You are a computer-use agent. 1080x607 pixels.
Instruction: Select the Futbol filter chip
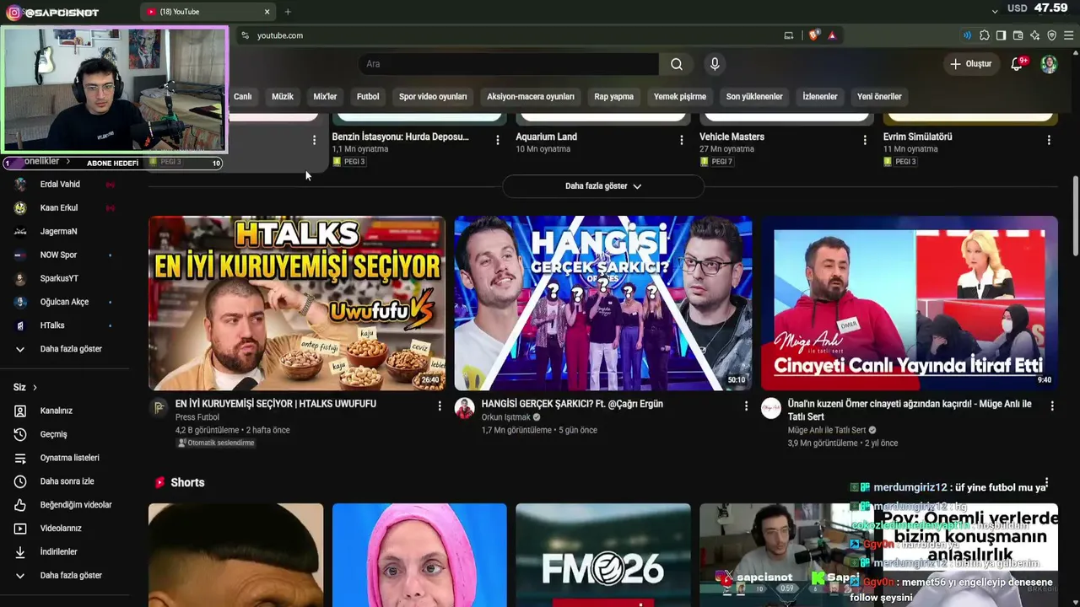[368, 97]
